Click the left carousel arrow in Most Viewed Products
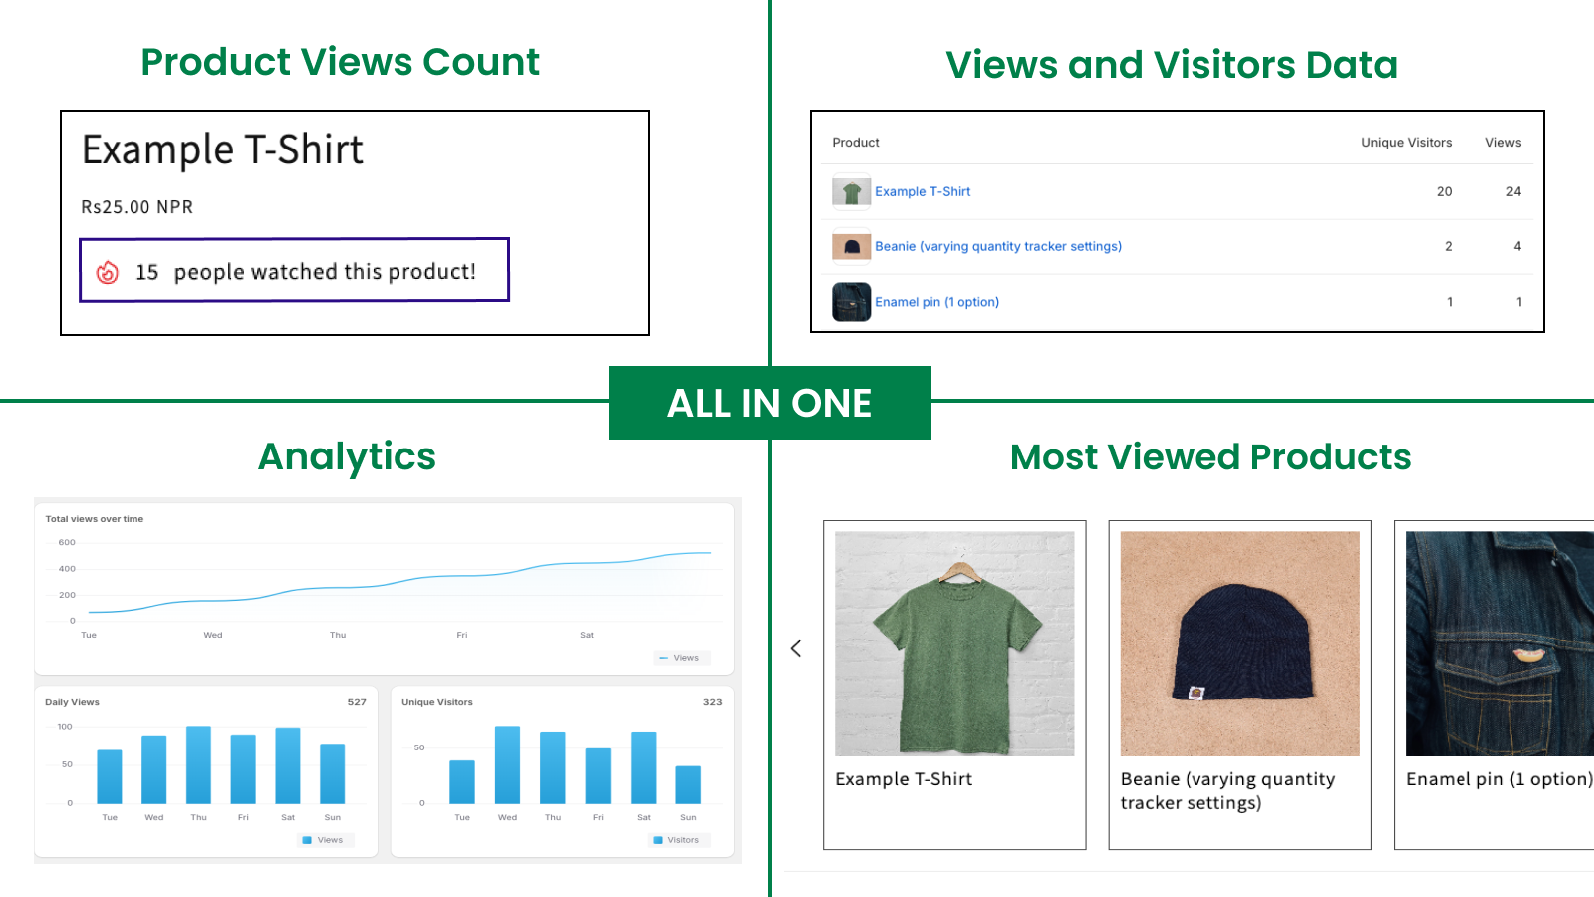1594x897 pixels. click(x=796, y=648)
